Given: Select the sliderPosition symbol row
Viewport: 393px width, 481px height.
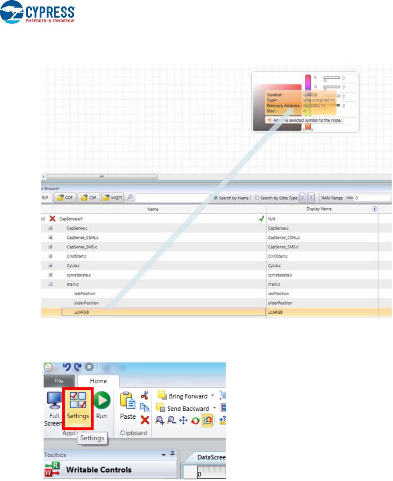Looking at the screenshot, I should tap(86, 303).
